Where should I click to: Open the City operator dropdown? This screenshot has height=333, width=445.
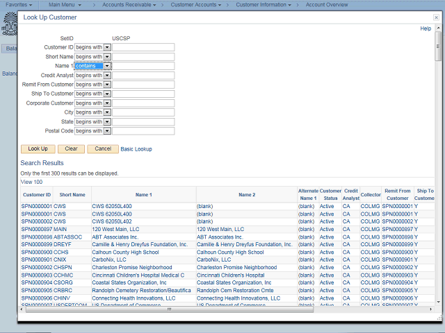107,112
